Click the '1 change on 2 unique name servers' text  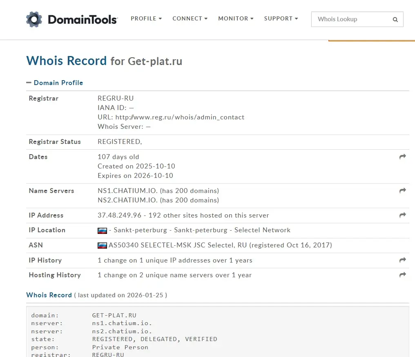[175, 275]
